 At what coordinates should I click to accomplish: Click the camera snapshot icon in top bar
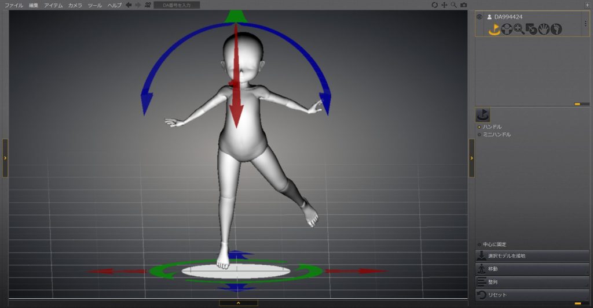point(464,5)
